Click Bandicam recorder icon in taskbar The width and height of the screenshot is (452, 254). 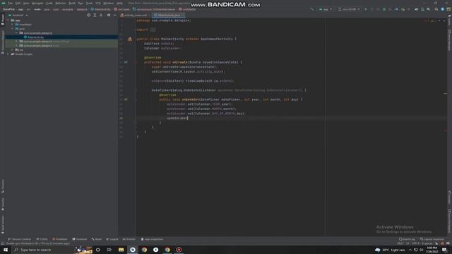click(179, 250)
